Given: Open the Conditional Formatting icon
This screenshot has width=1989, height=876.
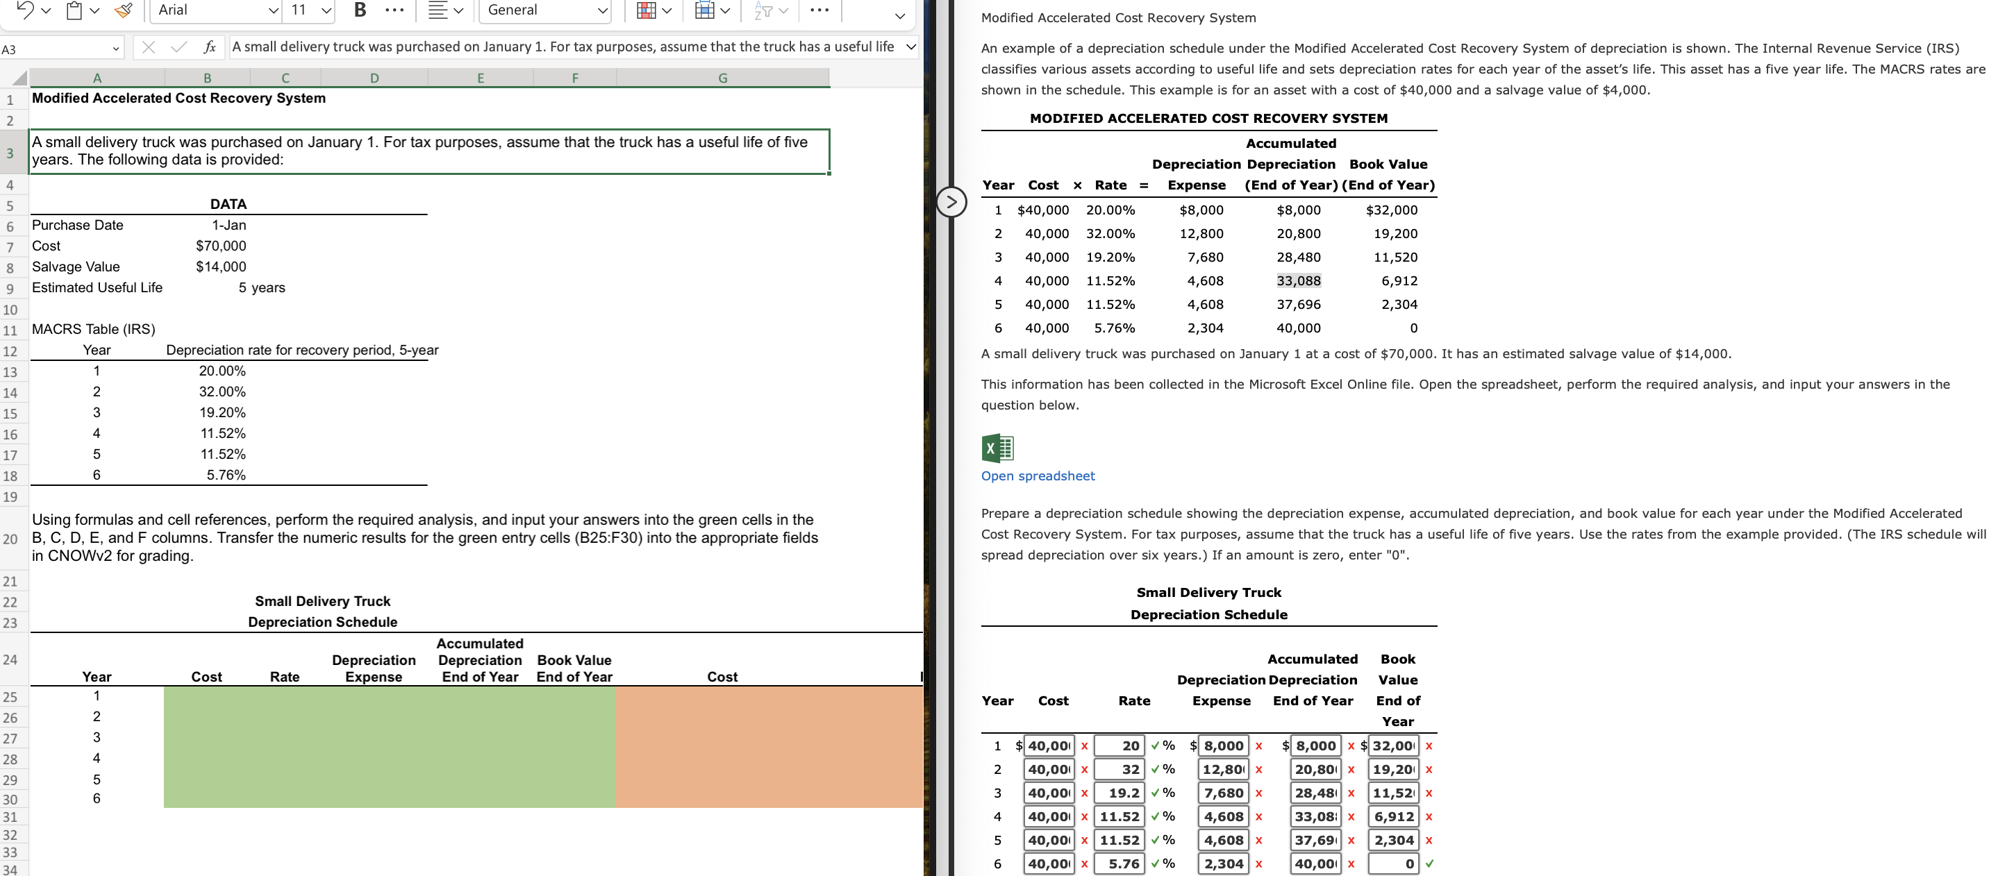Looking at the screenshot, I should [647, 10].
